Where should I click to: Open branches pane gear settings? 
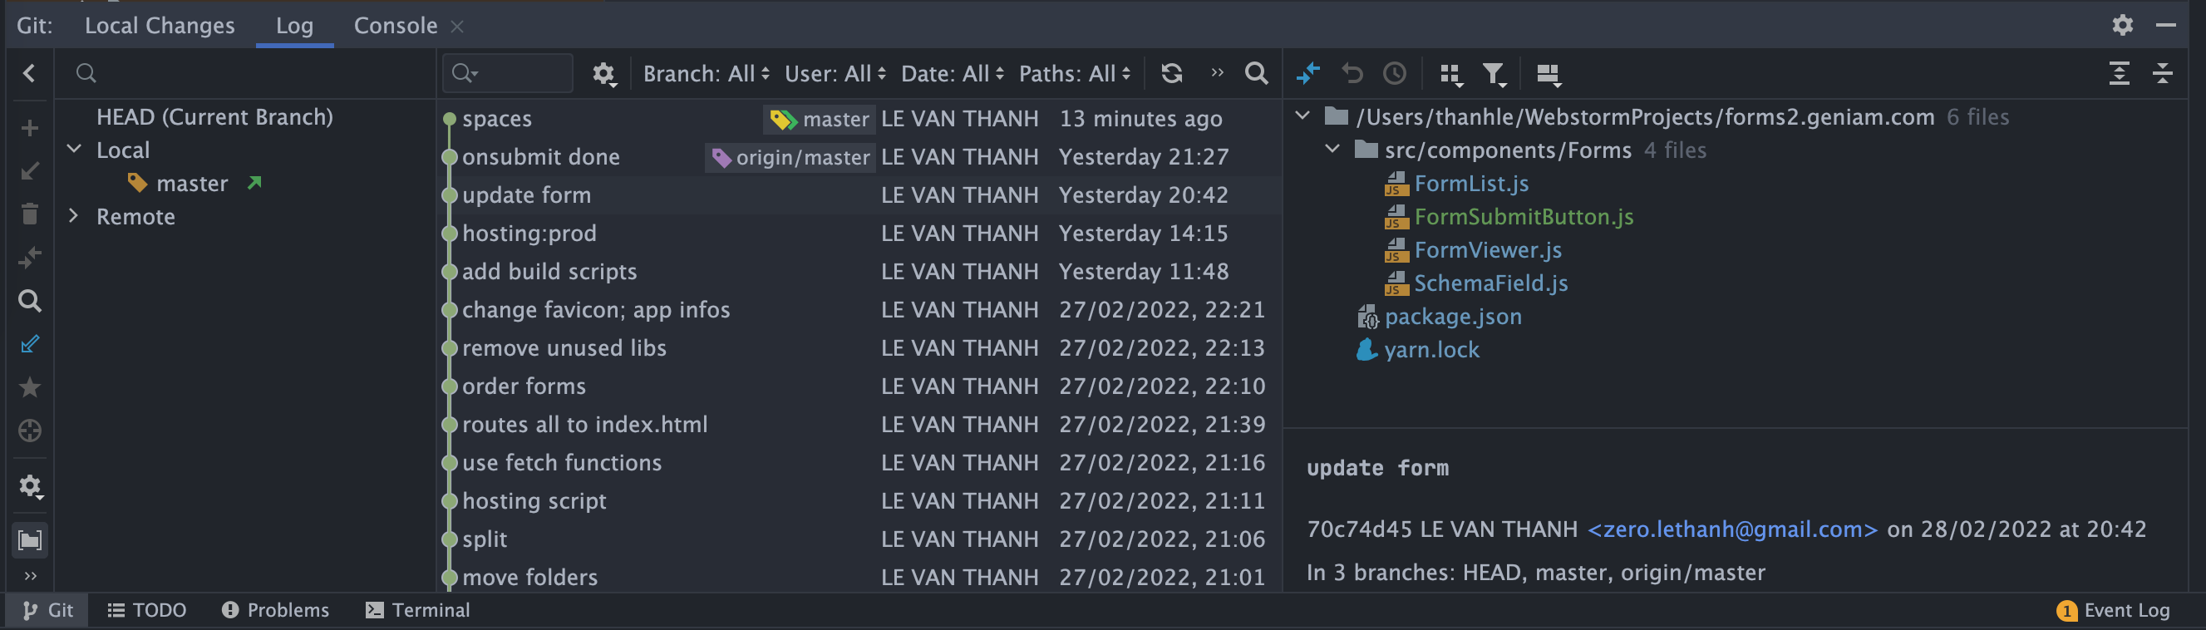[30, 486]
